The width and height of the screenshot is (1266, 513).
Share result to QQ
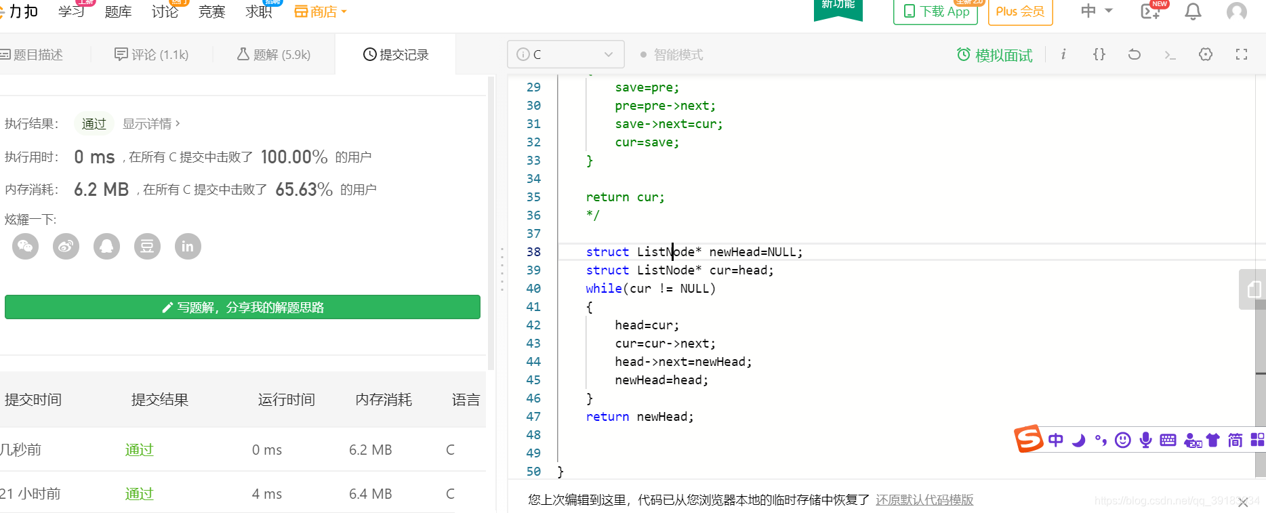click(x=106, y=246)
